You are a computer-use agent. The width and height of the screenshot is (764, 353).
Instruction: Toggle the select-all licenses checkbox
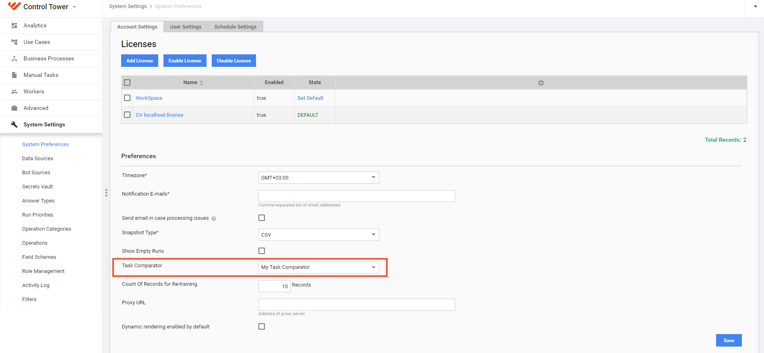click(x=127, y=83)
